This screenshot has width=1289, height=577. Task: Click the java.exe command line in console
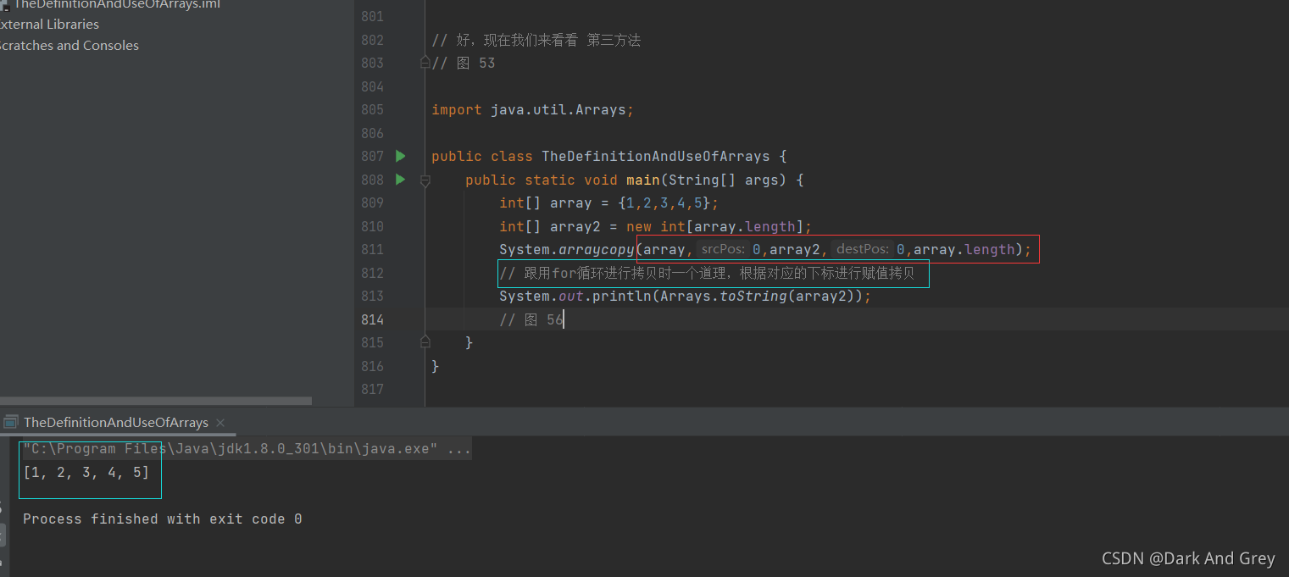(247, 449)
